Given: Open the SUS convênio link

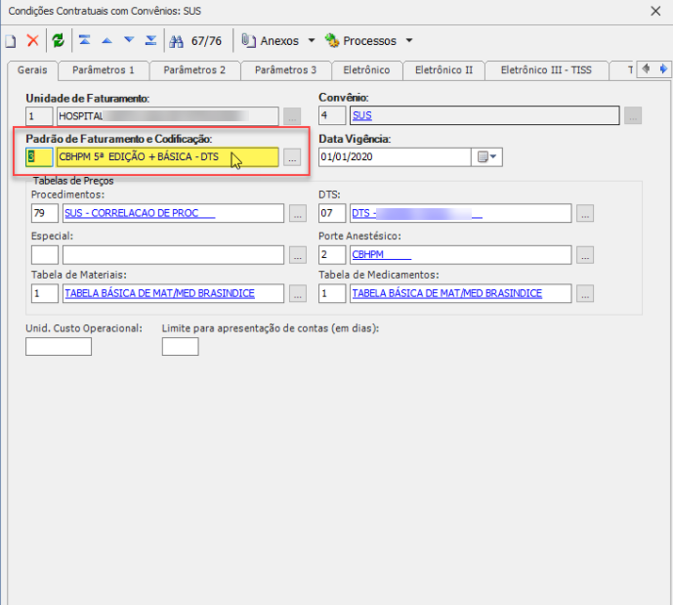Looking at the screenshot, I should point(362,115).
